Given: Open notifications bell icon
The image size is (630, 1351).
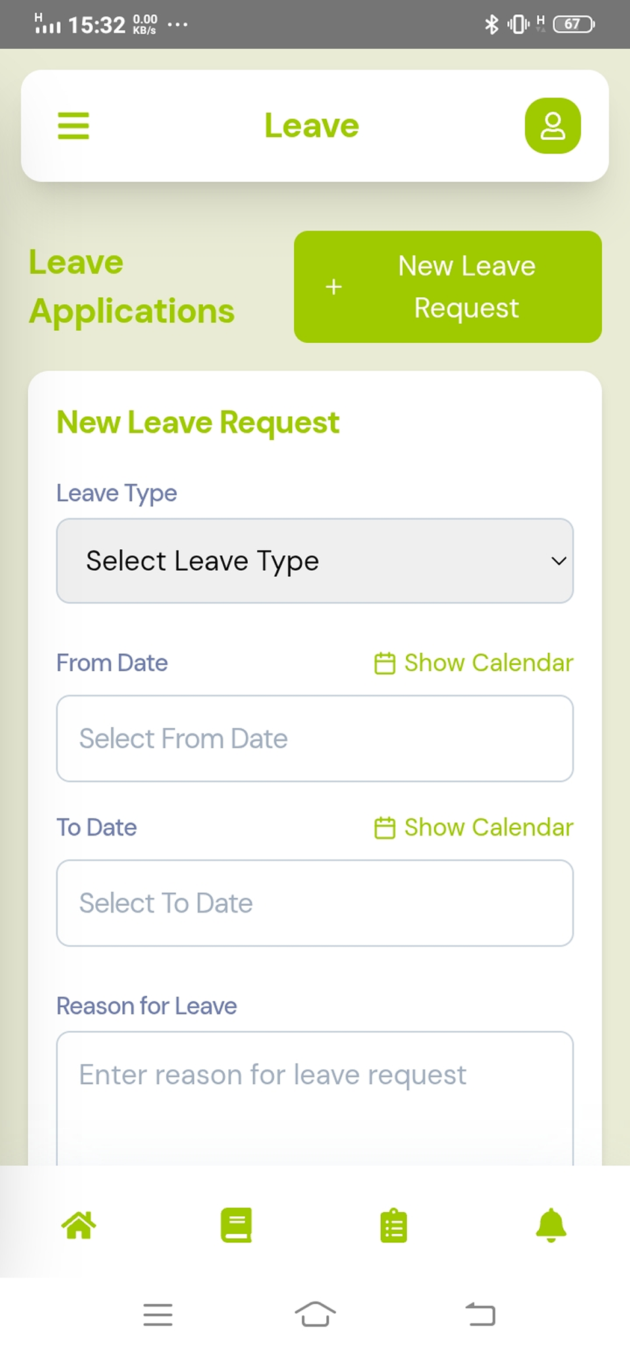Looking at the screenshot, I should tap(551, 1225).
